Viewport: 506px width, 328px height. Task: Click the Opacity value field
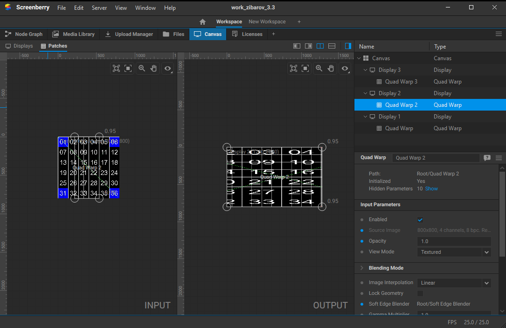click(x=453, y=241)
